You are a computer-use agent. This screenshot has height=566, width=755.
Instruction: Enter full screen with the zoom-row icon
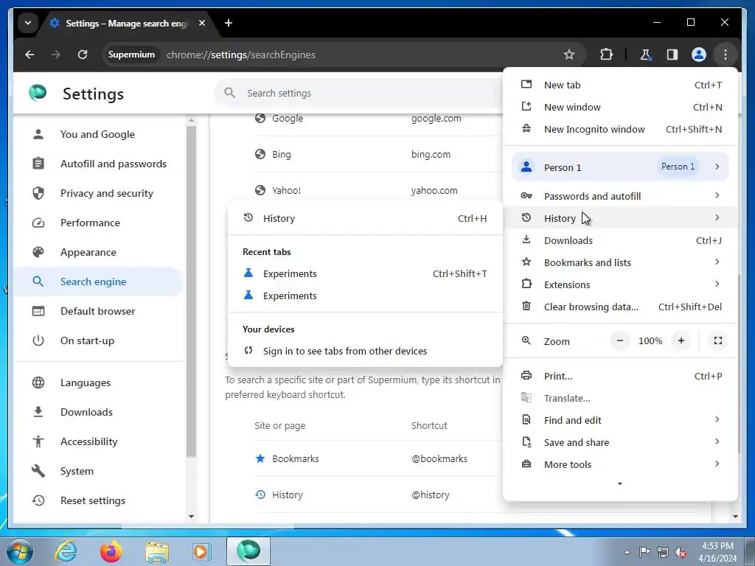pos(718,340)
